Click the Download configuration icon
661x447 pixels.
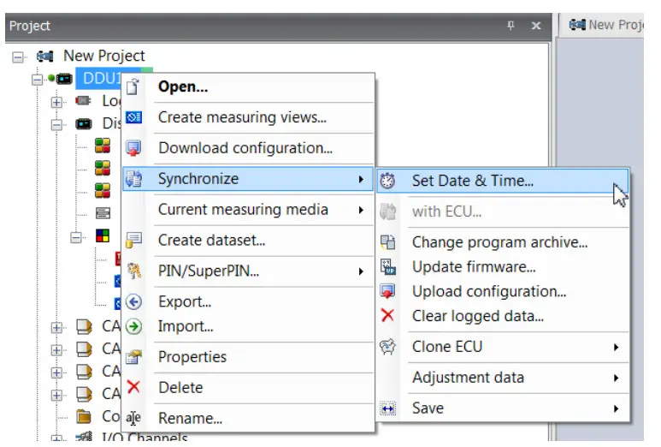[133, 148]
